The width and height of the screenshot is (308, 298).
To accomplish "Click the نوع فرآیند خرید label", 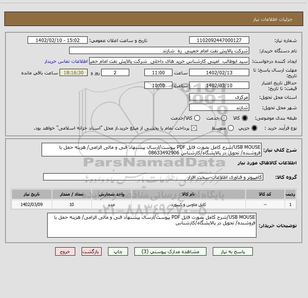I will (x=280, y=128).
